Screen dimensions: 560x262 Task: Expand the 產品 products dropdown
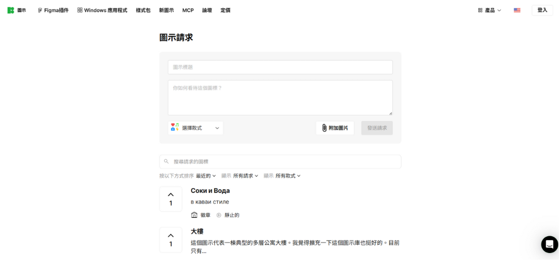pos(489,10)
